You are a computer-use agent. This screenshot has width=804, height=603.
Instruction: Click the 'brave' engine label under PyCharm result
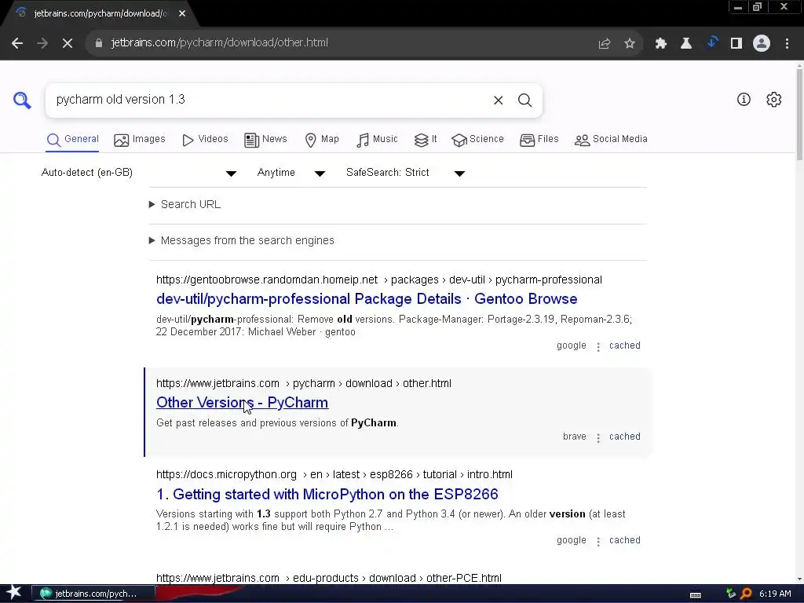(574, 437)
